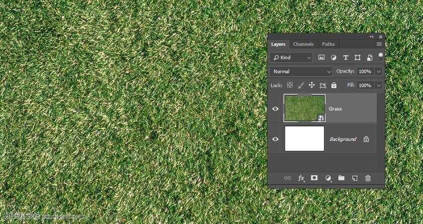Click the add layer style fx icon
Viewport: 423px width, 224px height.
pyautogui.click(x=301, y=178)
